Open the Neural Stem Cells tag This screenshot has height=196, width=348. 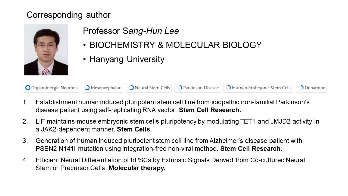pyautogui.click(x=149, y=88)
